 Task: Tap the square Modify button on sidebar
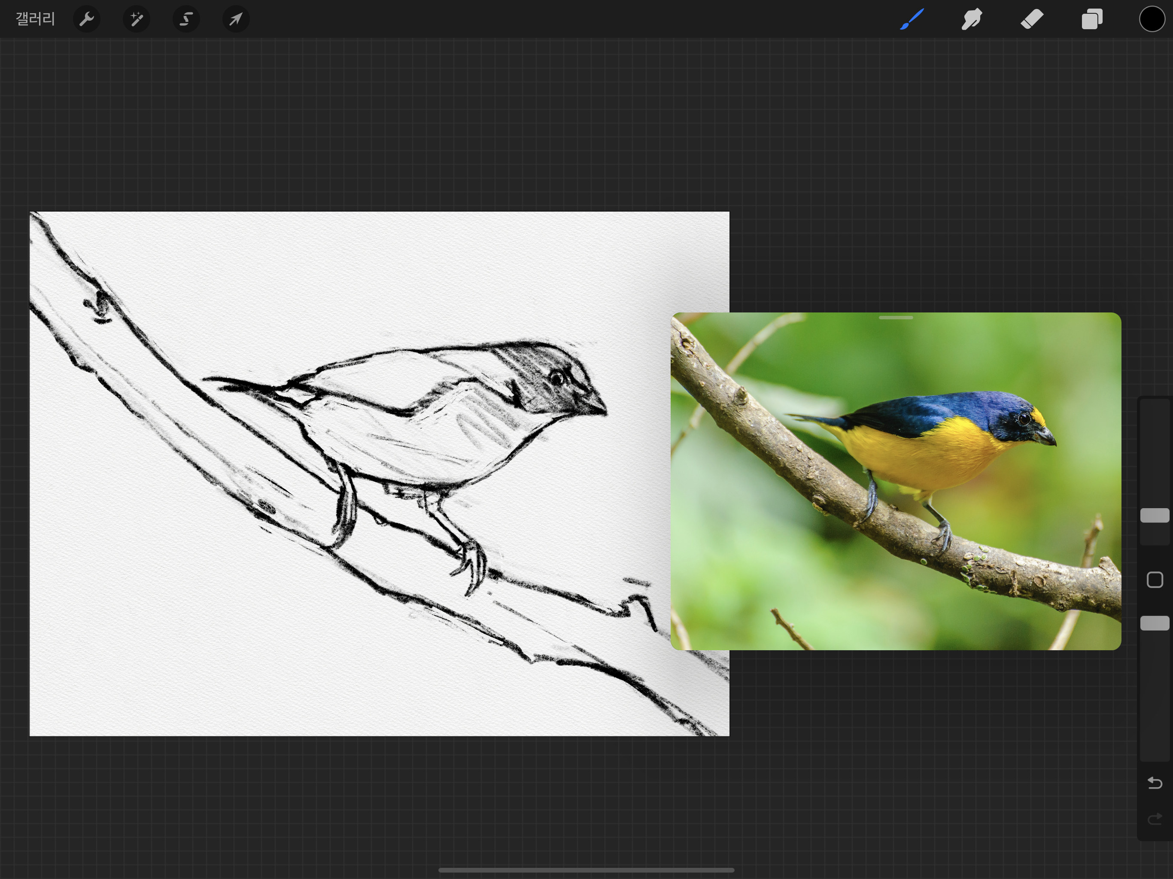(1155, 579)
